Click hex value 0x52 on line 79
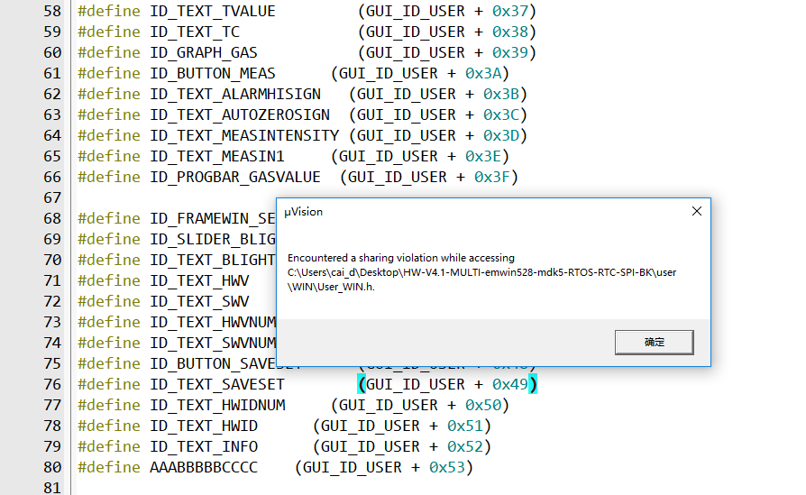 465,446
